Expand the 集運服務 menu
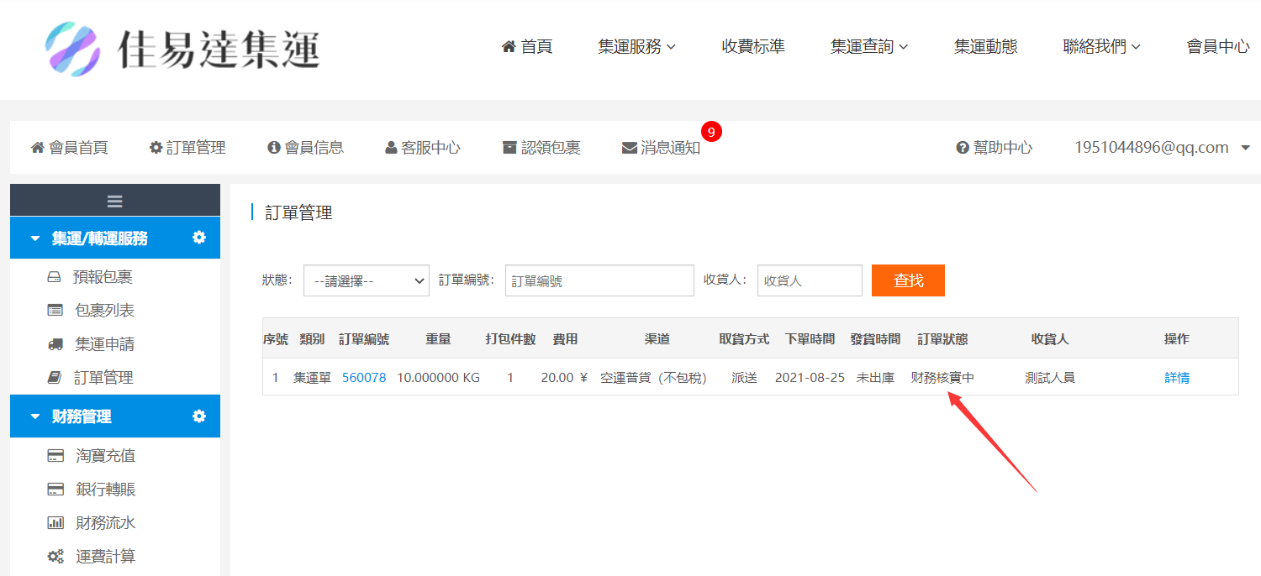The image size is (1261, 576). click(x=636, y=47)
